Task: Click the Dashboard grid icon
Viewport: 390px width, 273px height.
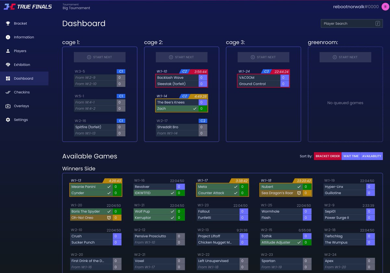Action: point(8,78)
